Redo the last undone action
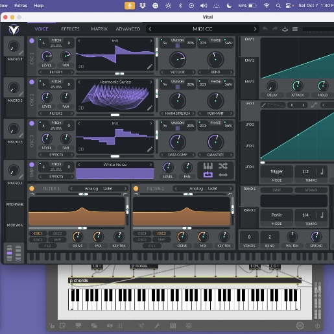This screenshot has height=334, width=334. pos(275,29)
